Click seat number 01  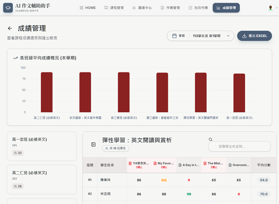click(90, 180)
